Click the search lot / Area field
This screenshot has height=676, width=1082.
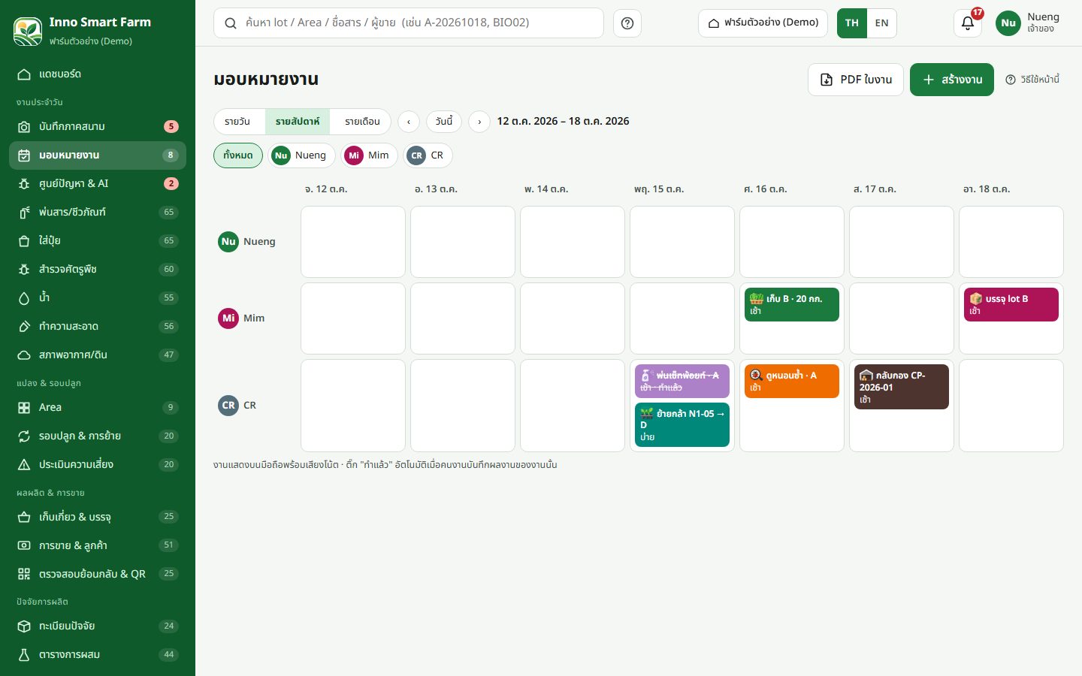409,23
